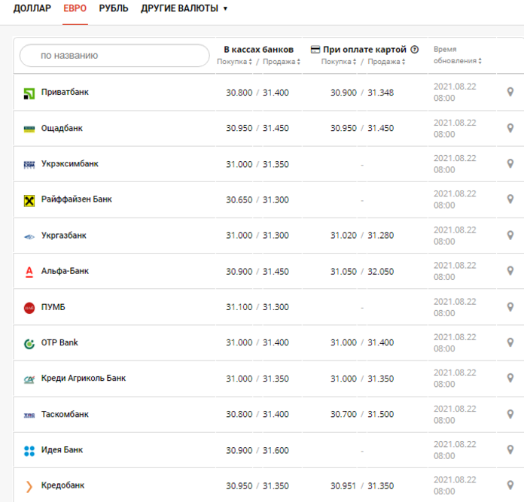Open the Креди Агриколь Банк link

pyautogui.click(x=84, y=378)
